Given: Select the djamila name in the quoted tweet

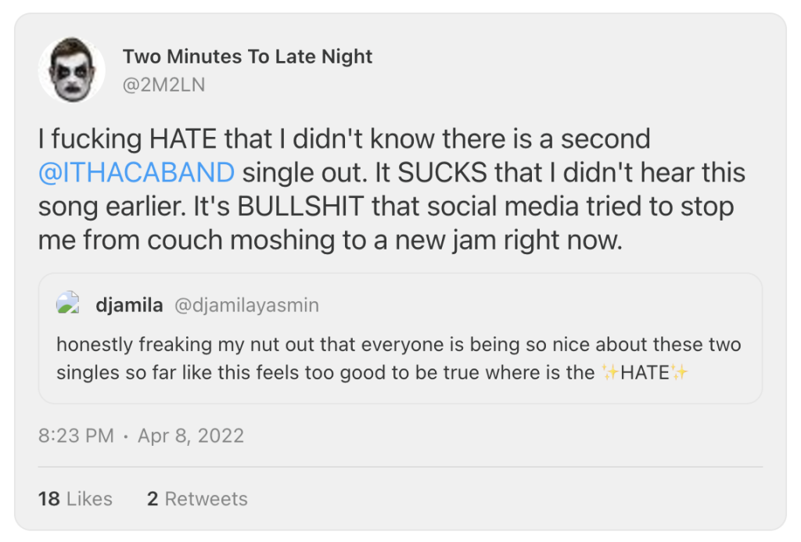Looking at the screenshot, I should tap(129, 305).
